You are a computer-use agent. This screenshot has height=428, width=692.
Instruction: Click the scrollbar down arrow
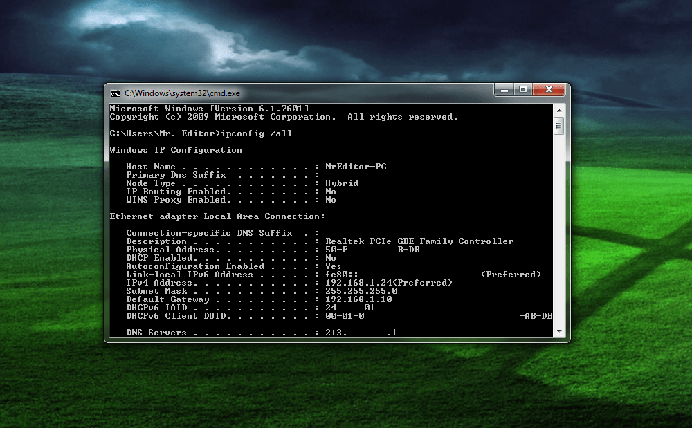tap(558, 331)
